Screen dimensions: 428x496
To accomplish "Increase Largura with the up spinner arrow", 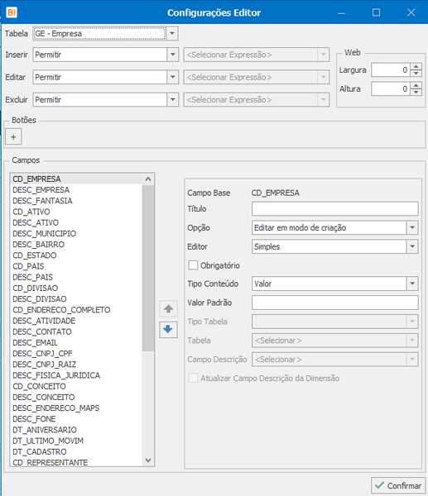I will coord(416,66).
